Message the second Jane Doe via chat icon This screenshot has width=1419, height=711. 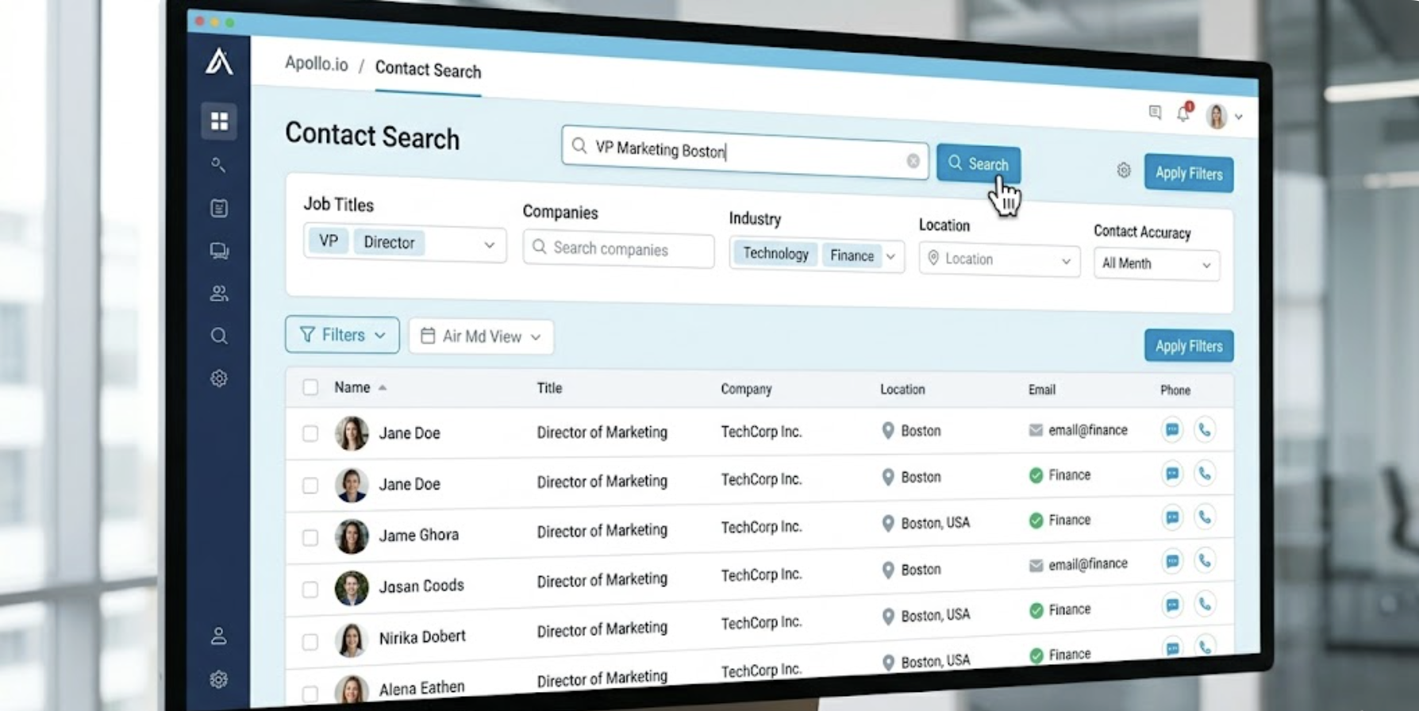1172,475
